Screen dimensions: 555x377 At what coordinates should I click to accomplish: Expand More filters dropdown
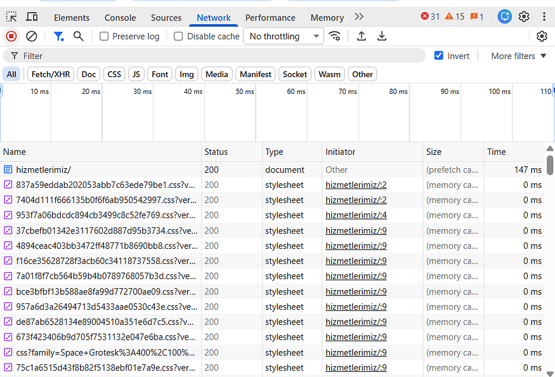pyautogui.click(x=519, y=56)
